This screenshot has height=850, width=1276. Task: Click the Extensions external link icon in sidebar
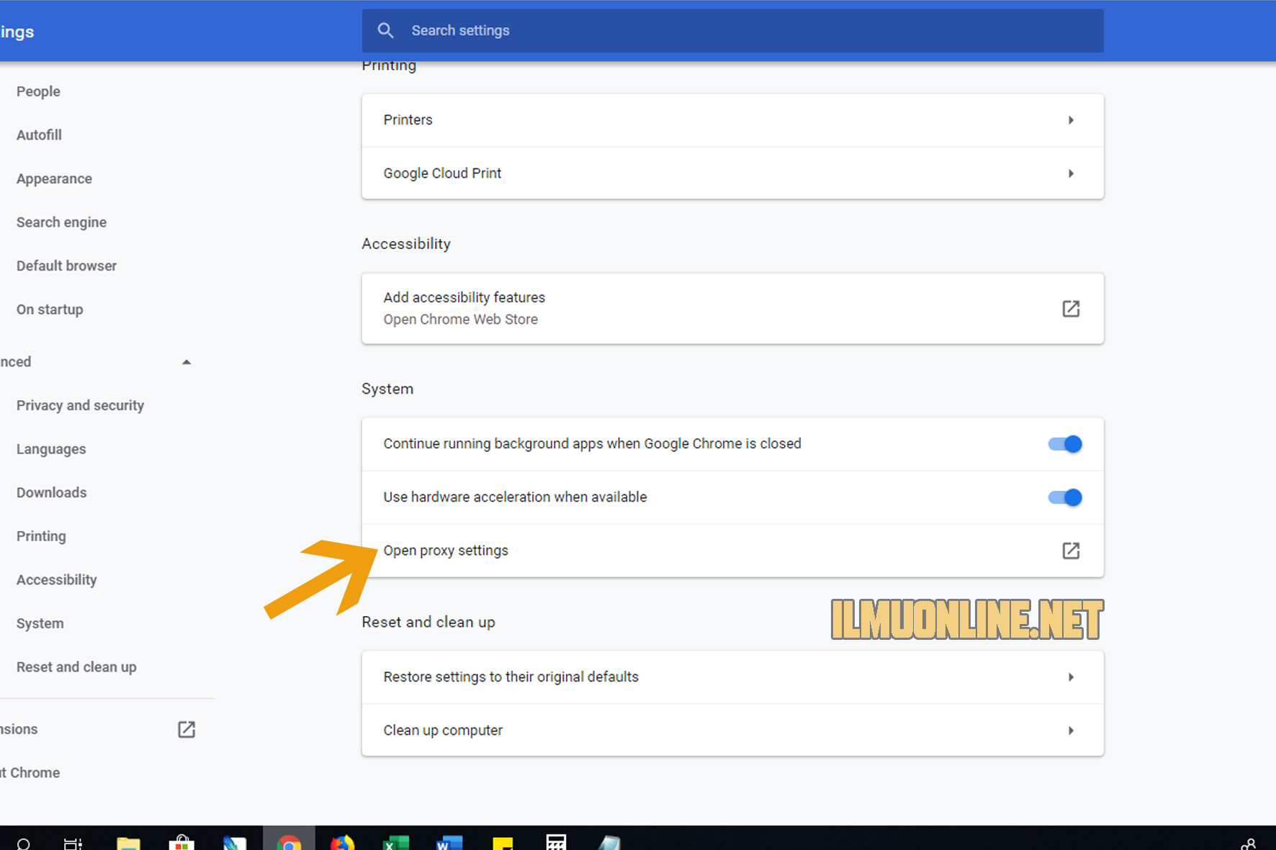tap(187, 729)
